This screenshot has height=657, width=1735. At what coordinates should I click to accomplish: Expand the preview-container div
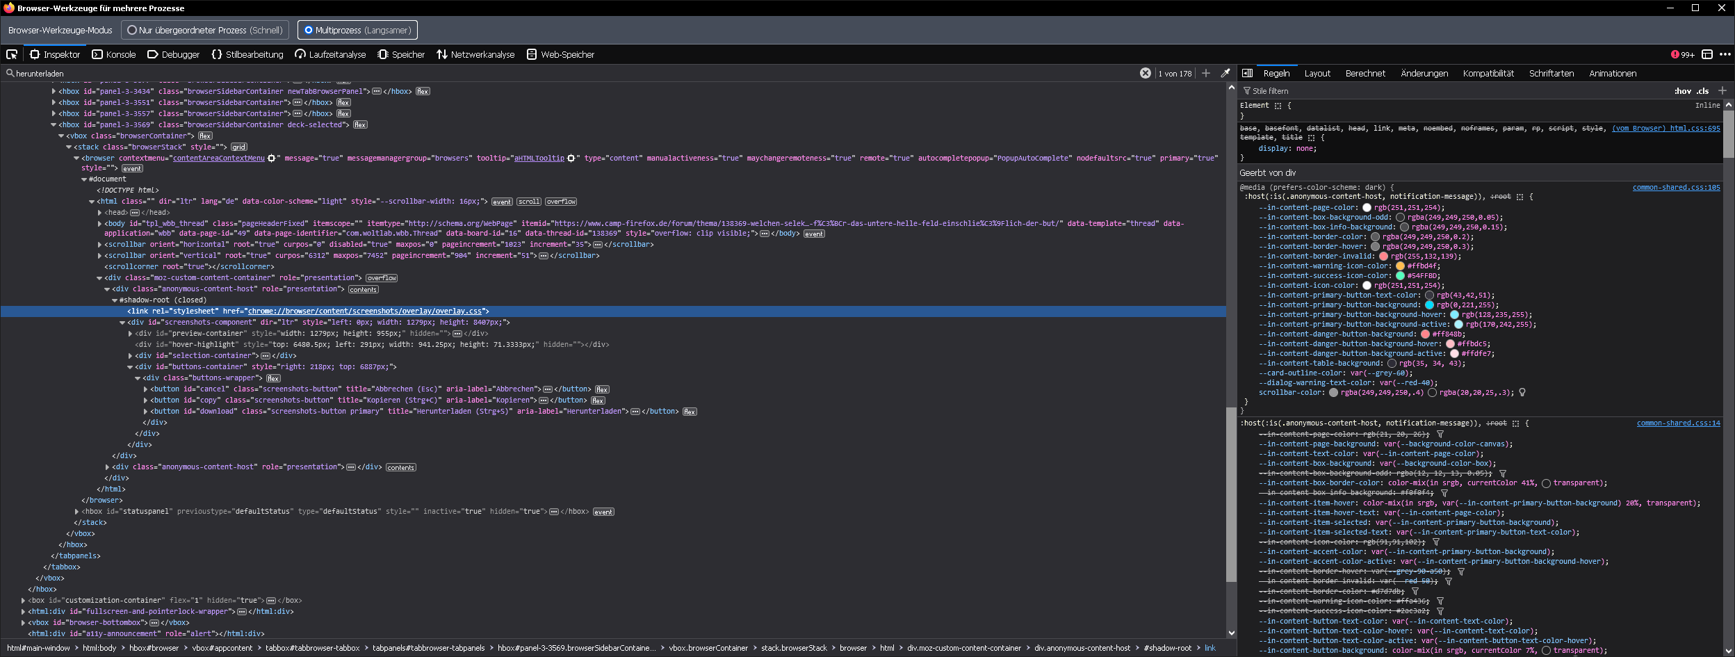[x=130, y=334]
